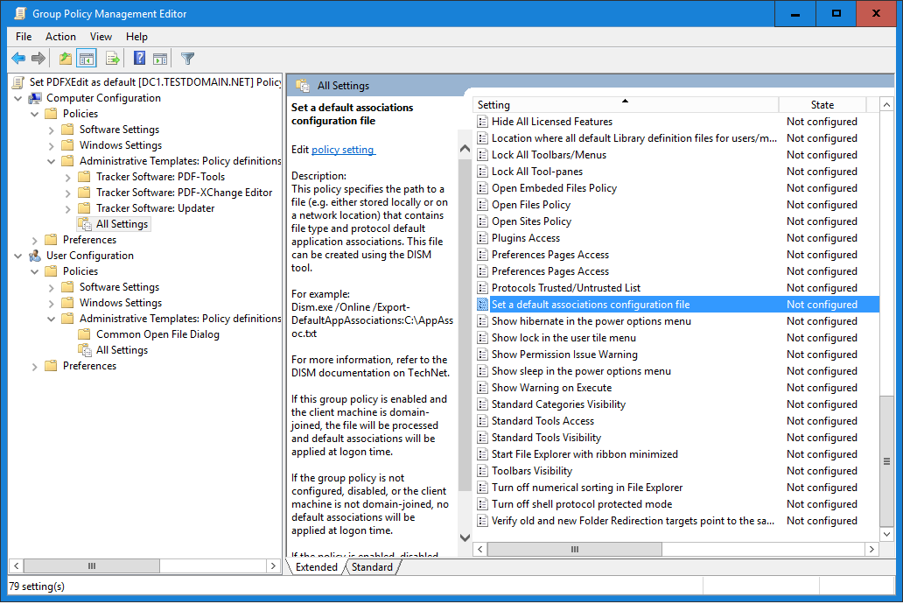Image resolution: width=903 pixels, height=604 pixels.
Task: Select All Settings under User Configuration
Action: pyautogui.click(x=122, y=350)
